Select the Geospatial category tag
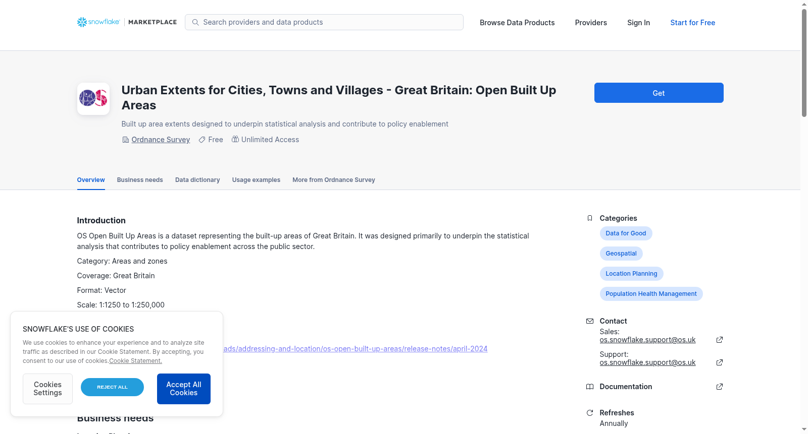808x434 pixels. click(621, 254)
